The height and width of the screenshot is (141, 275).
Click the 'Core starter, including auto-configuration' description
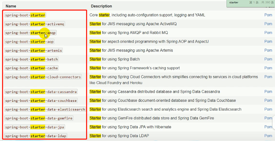[x=147, y=15]
